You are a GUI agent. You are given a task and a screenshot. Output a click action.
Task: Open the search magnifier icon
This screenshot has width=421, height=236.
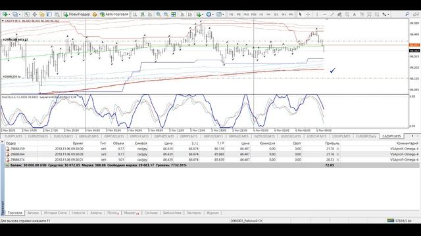tap(407, 14)
